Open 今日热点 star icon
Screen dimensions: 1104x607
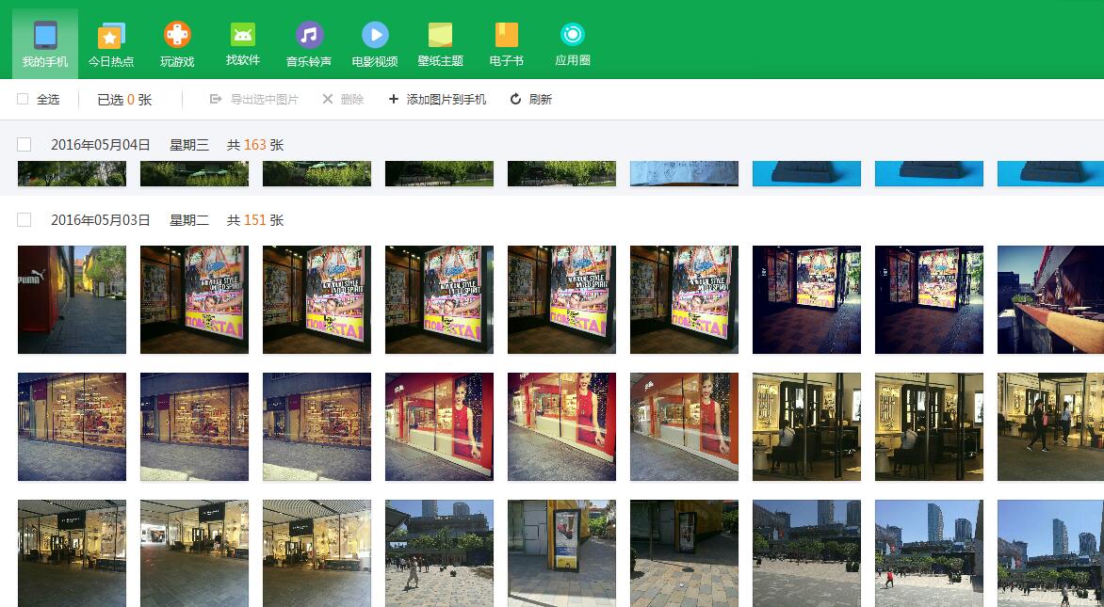[111, 43]
